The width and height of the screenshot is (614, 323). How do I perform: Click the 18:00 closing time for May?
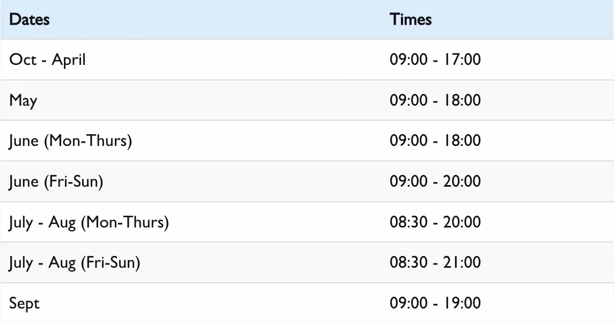point(462,100)
